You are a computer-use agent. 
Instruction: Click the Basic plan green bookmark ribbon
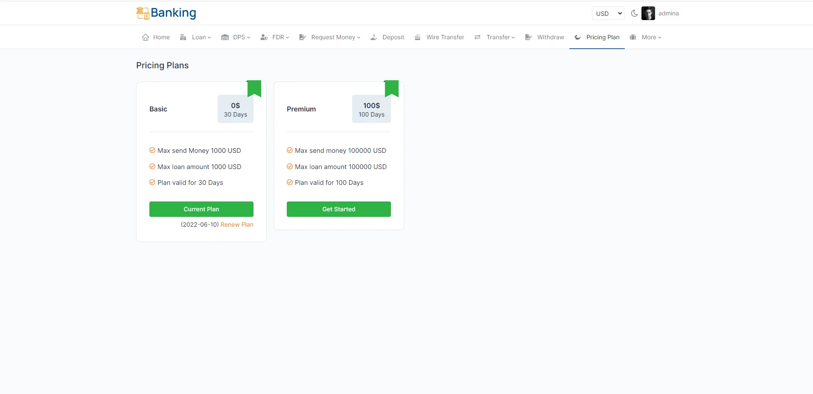tap(254, 88)
